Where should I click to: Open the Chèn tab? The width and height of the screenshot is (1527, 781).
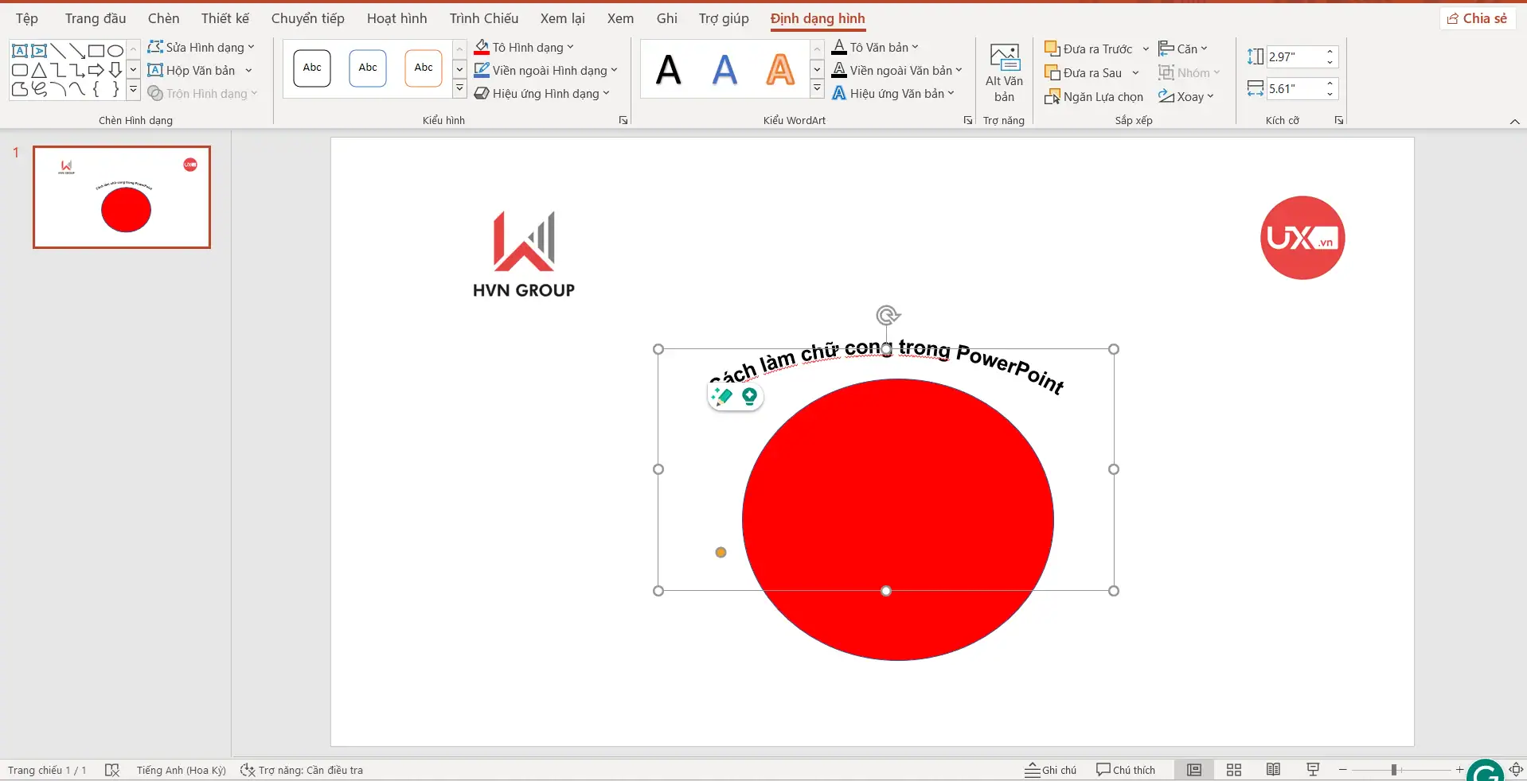(x=163, y=18)
